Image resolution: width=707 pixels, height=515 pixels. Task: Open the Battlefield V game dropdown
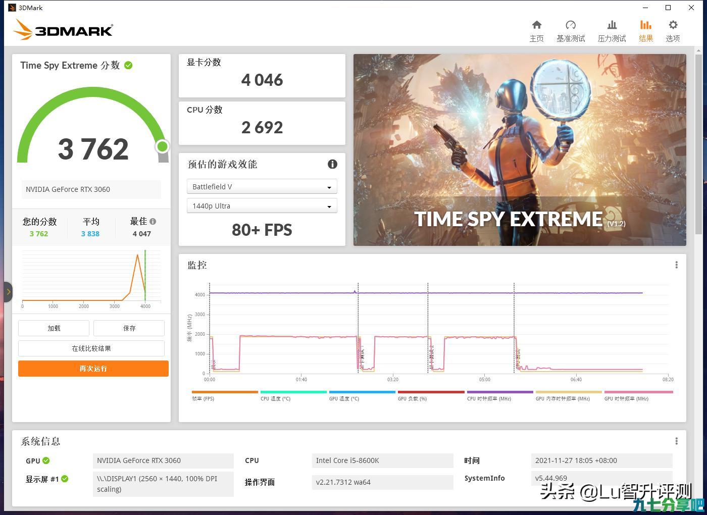[262, 187]
